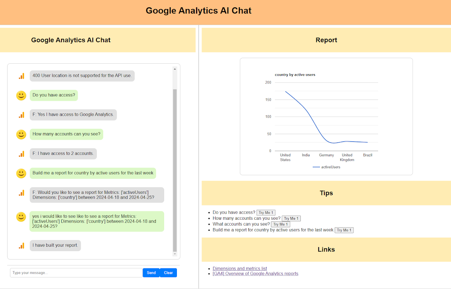Click the 'country by active users' chart title

click(x=295, y=75)
